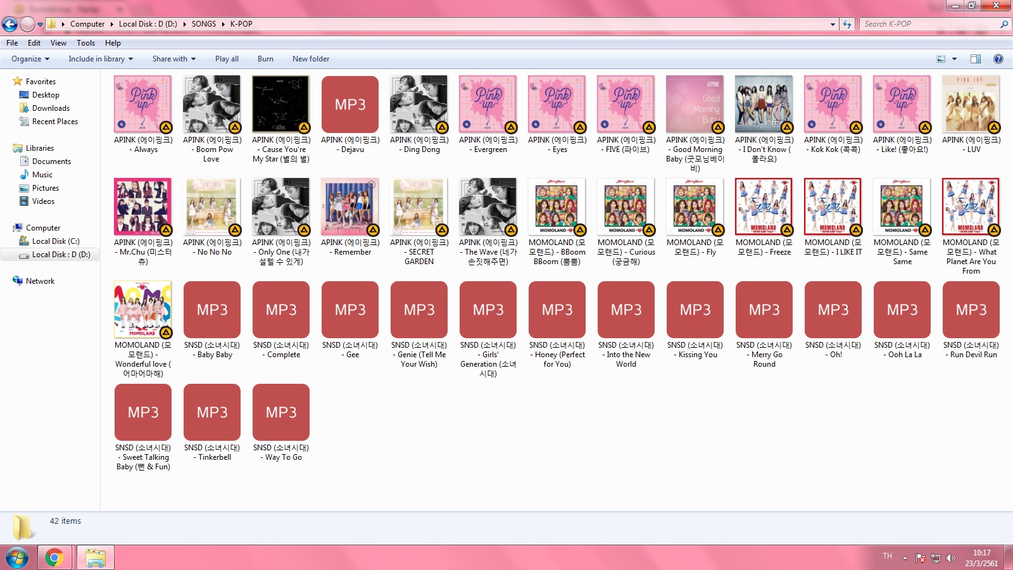1013x570 pixels.
Task: Show hidden tray icons
Action: click(x=905, y=558)
